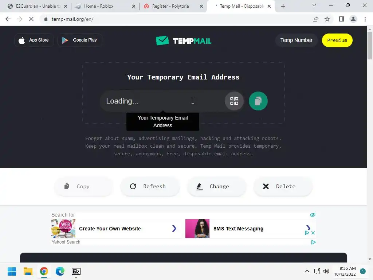The image size is (373, 280).
Task: Open 7-Zip from the taskbar
Action: click(76, 271)
